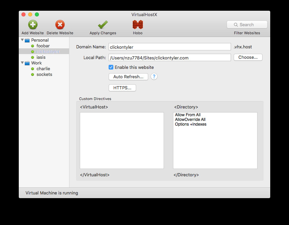
Task: Click the green status dot beside charlie
Action: (x=33, y=69)
